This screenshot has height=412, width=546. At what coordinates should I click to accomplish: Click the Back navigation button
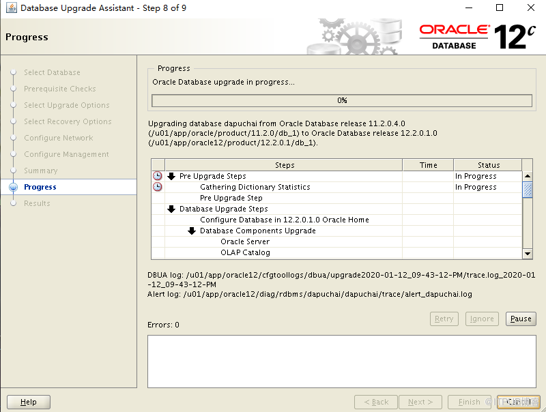click(x=376, y=402)
